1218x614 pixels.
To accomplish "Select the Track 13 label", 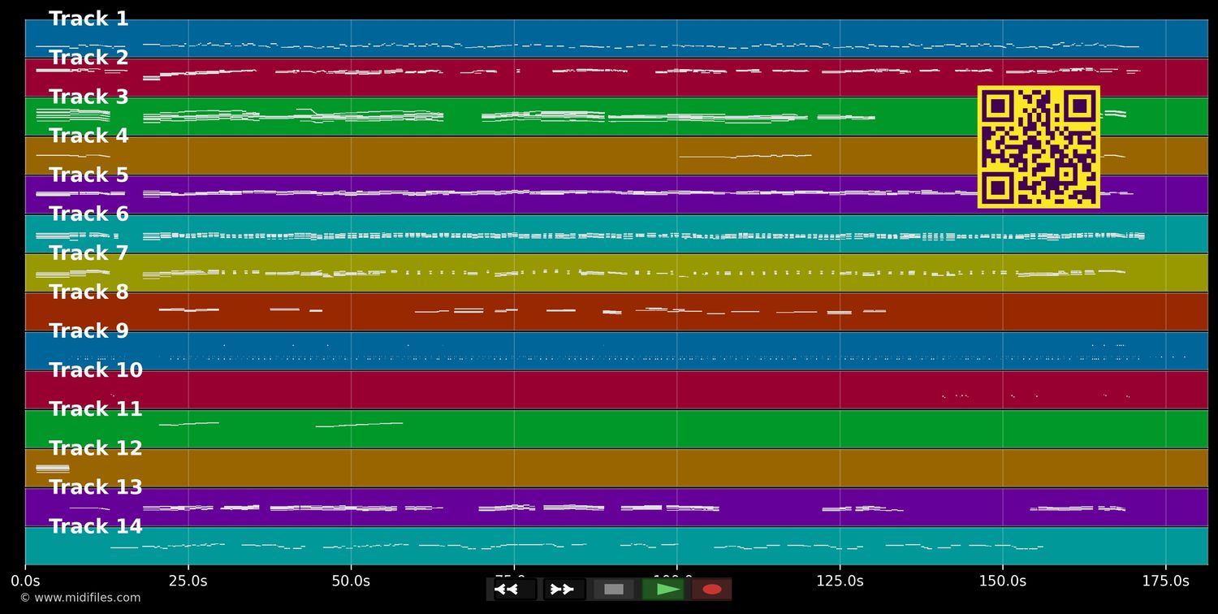I will point(96,486).
